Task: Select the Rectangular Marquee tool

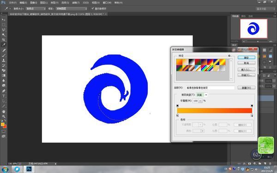Action: tap(4, 25)
